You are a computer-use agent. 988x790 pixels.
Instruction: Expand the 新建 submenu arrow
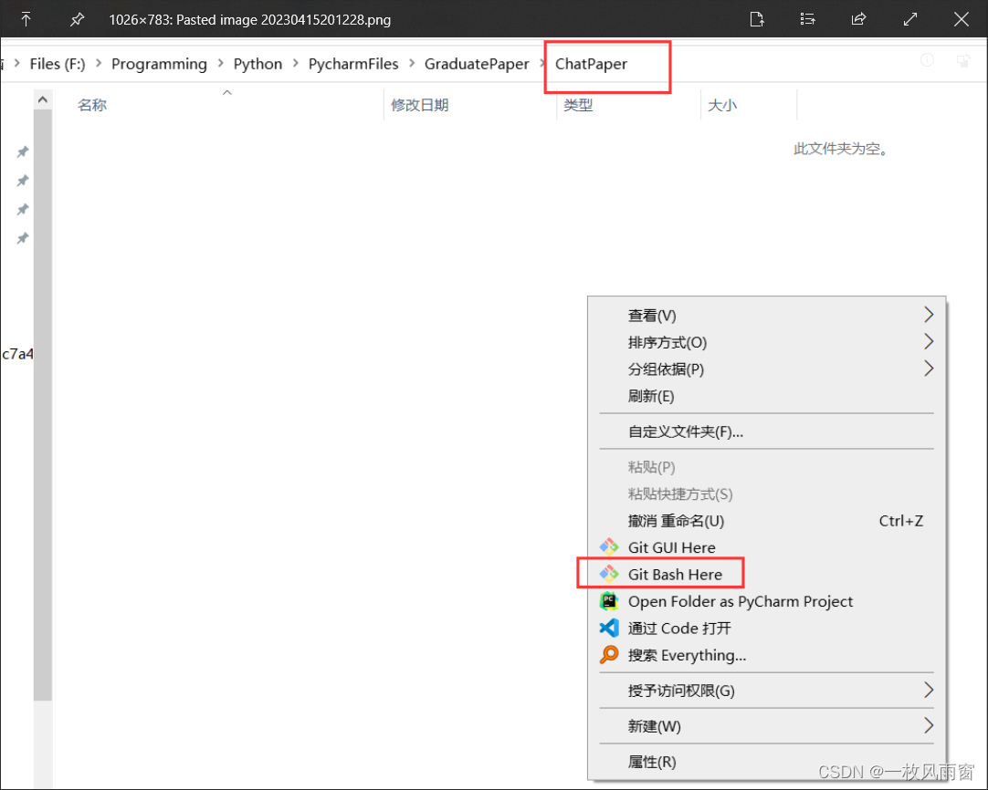coord(929,726)
